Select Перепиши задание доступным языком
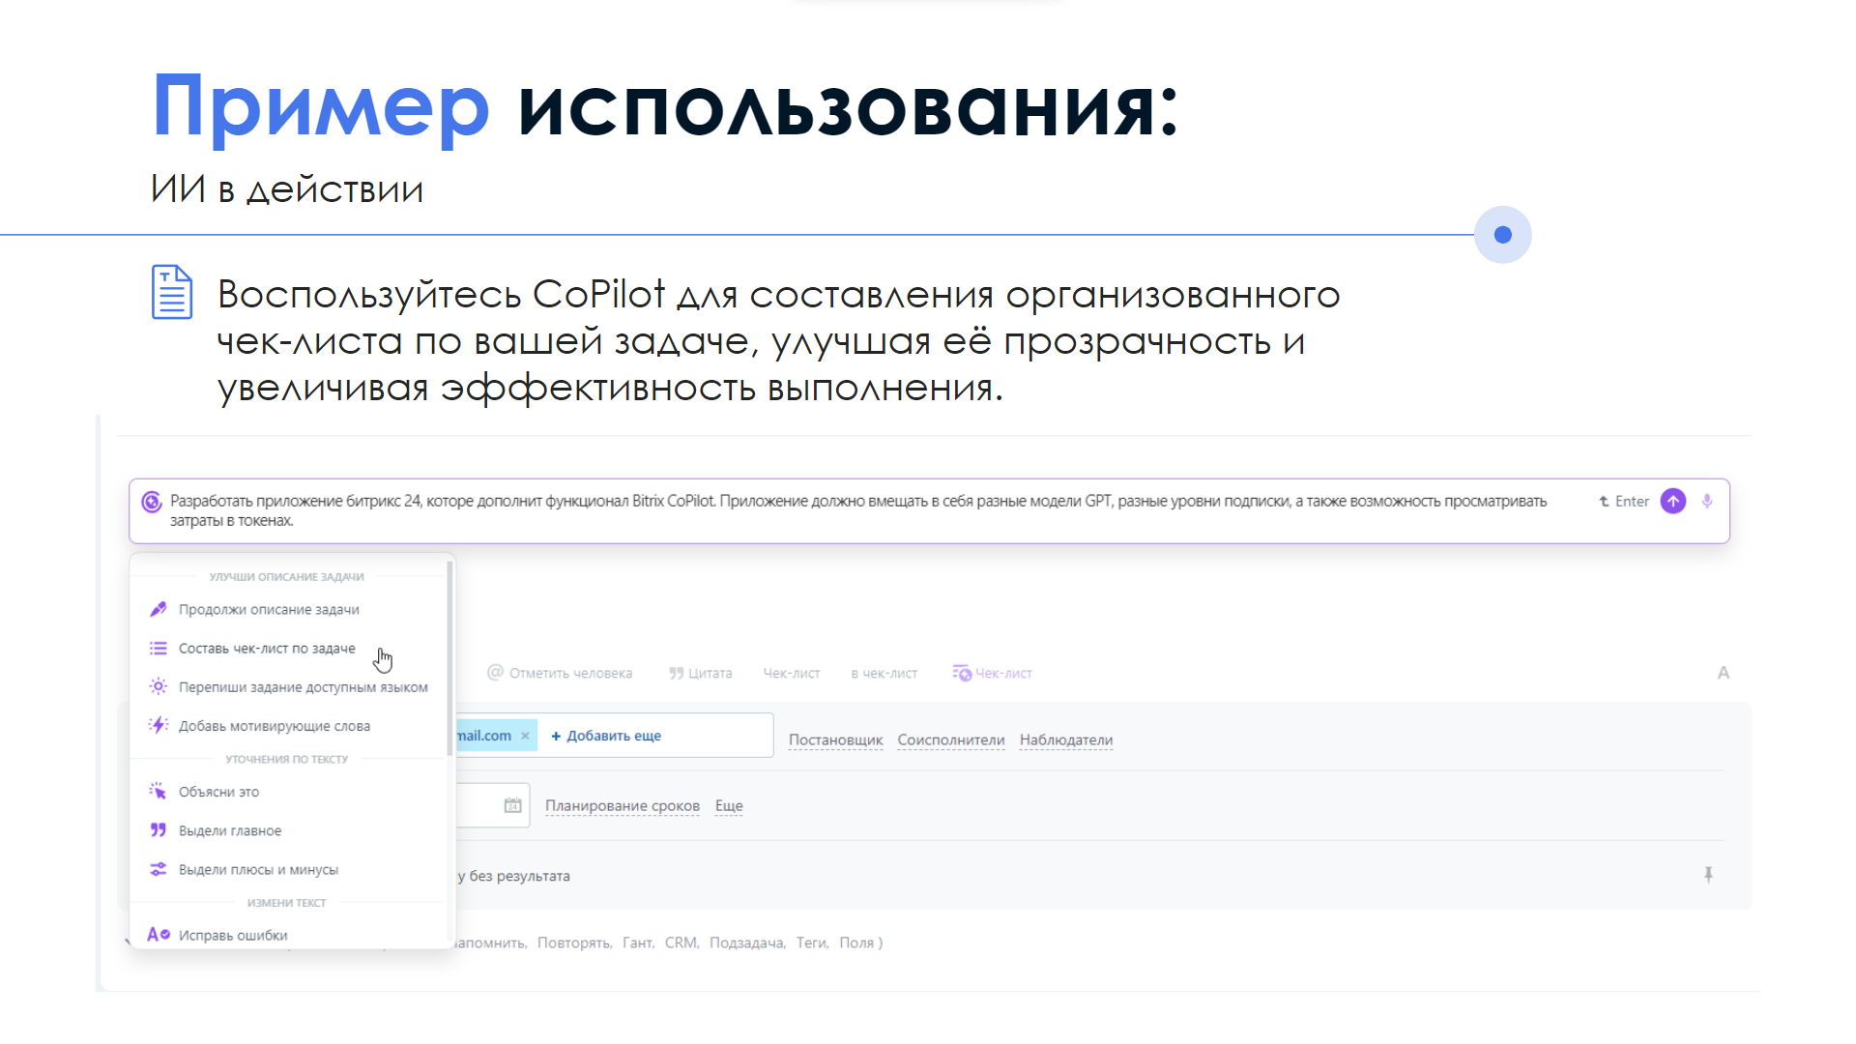This screenshot has height=1044, width=1856. point(303,687)
